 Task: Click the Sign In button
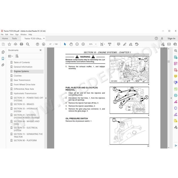click(171, 38)
